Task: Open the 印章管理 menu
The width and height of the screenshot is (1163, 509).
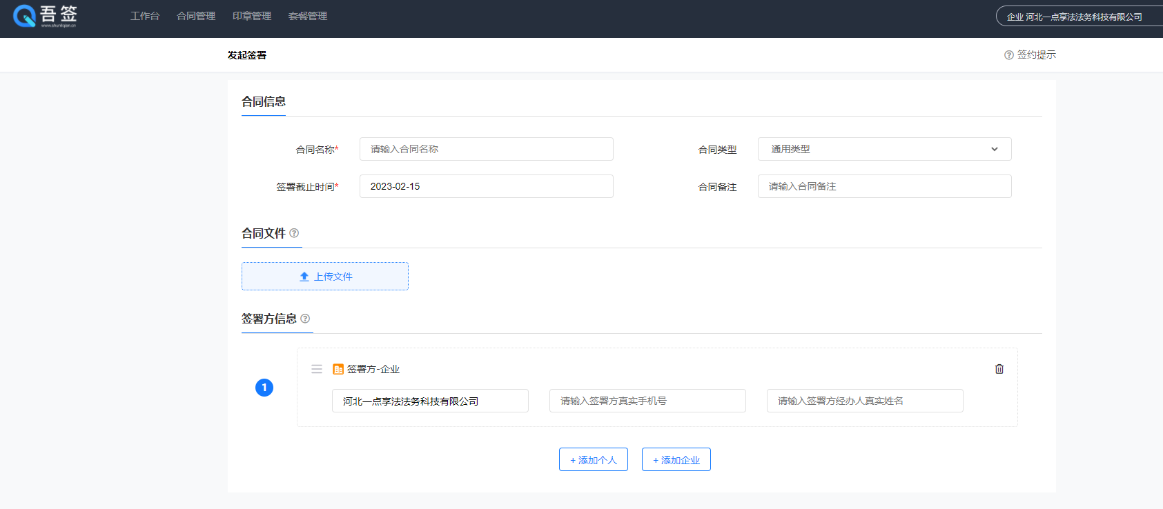Action: tap(252, 16)
